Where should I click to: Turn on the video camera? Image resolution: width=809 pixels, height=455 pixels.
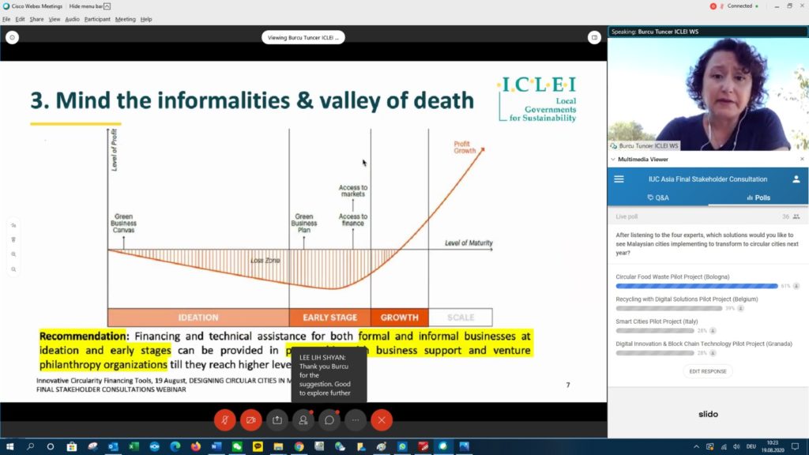coord(251,420)
